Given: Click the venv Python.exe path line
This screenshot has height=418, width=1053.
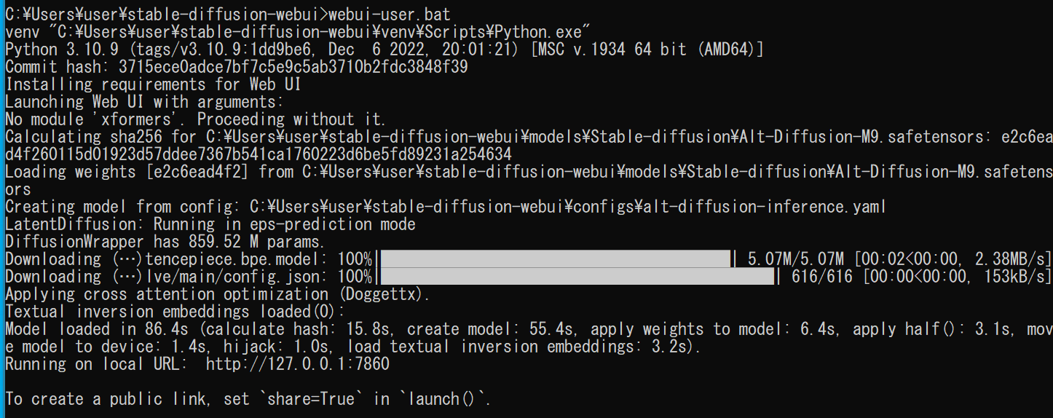Looking at the screenshot, I should (x=297, y=31).
